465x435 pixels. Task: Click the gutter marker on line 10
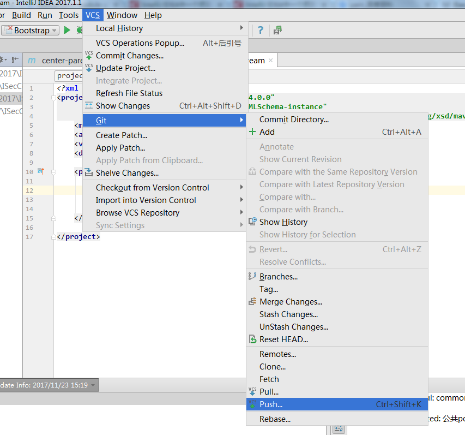[x=41, y=171]
